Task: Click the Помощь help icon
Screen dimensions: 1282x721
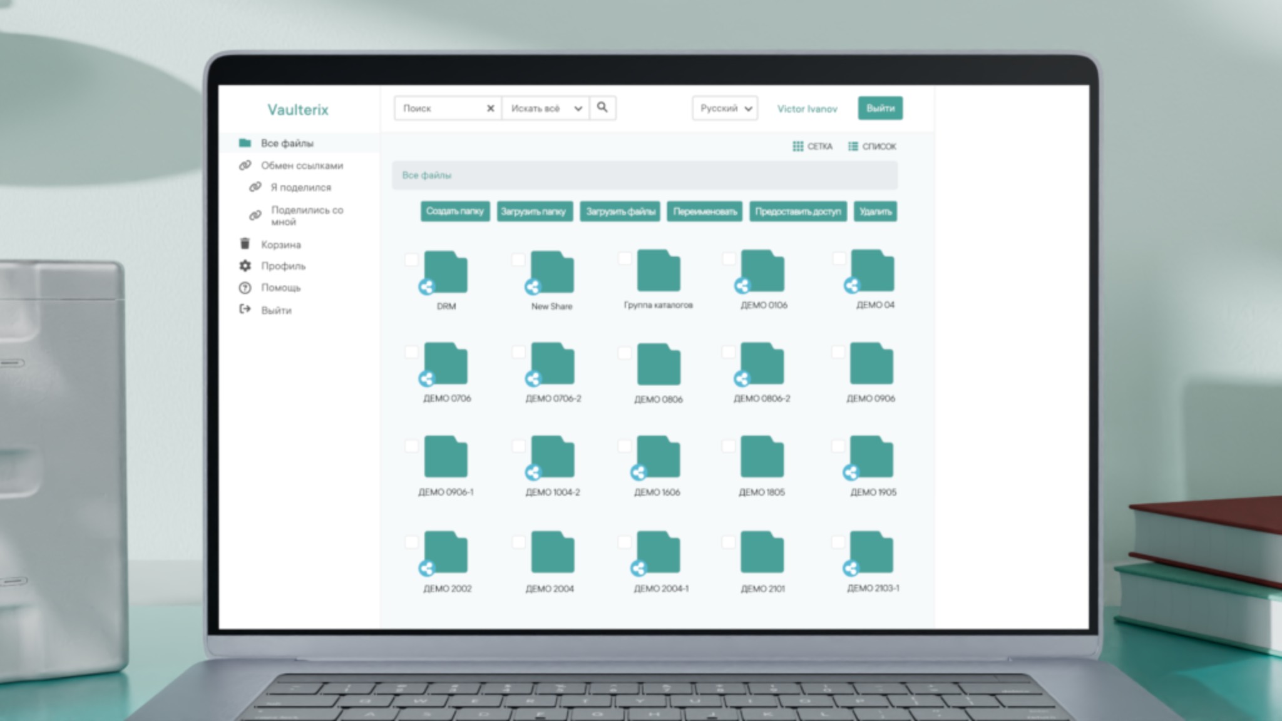Action: pos(245,288)
